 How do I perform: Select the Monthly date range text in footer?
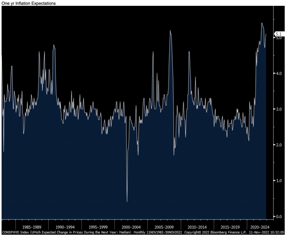click(158, 232)
